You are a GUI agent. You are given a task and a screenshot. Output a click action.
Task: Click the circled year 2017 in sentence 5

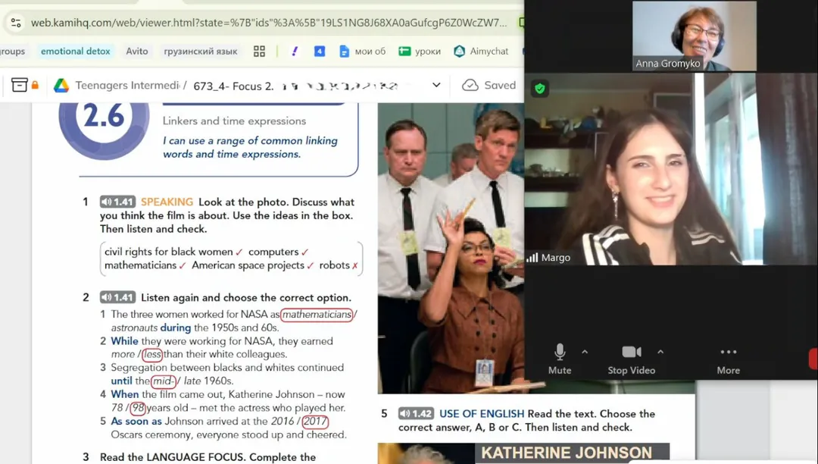315,422
